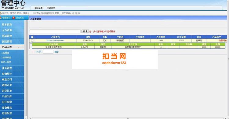Open the 应收发票 sidebar menu
This screenshot has width=229, height=119.
click(x=12, y=113)
